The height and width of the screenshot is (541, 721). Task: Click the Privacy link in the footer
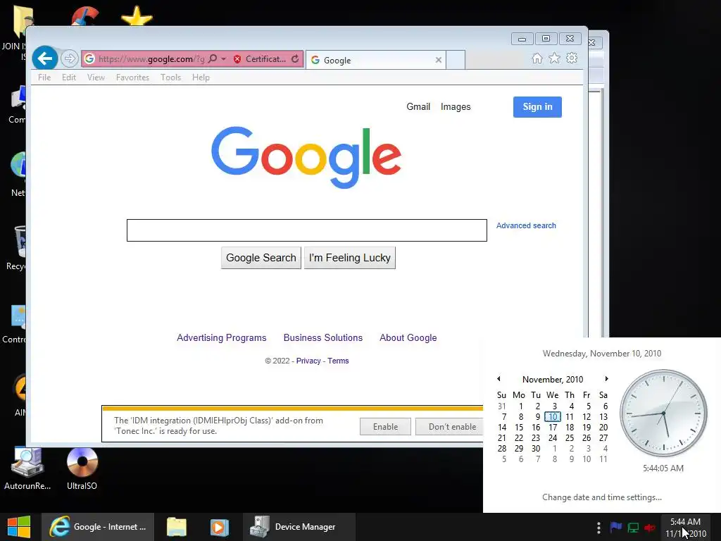tap(308, 361)
